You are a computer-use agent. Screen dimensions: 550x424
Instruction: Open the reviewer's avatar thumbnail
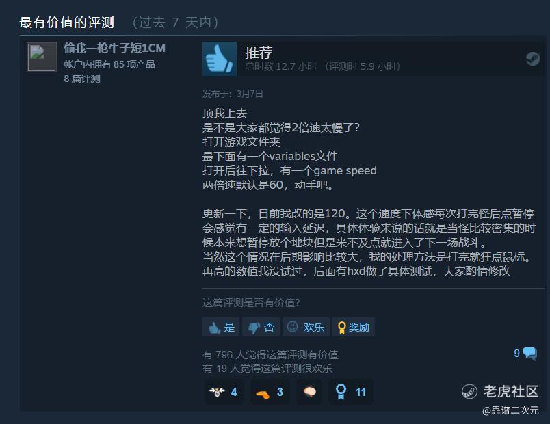click(42, 57)
